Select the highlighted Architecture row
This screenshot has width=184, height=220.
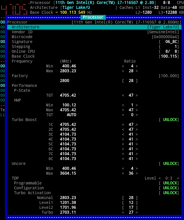94,27
